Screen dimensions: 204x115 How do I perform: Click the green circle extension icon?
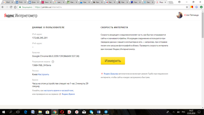[201, 7]
